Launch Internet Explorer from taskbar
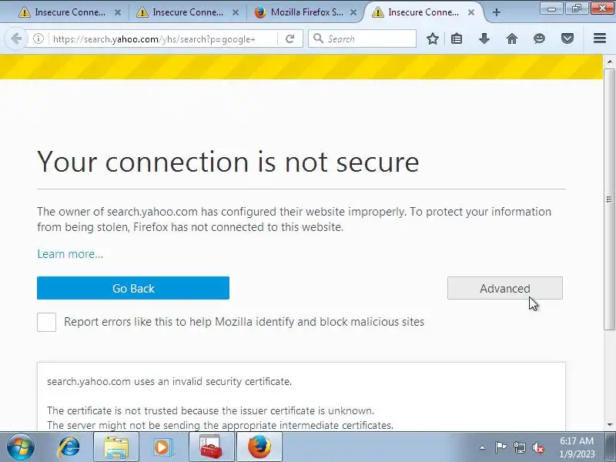The image size is (616, 462). (69, 447)
